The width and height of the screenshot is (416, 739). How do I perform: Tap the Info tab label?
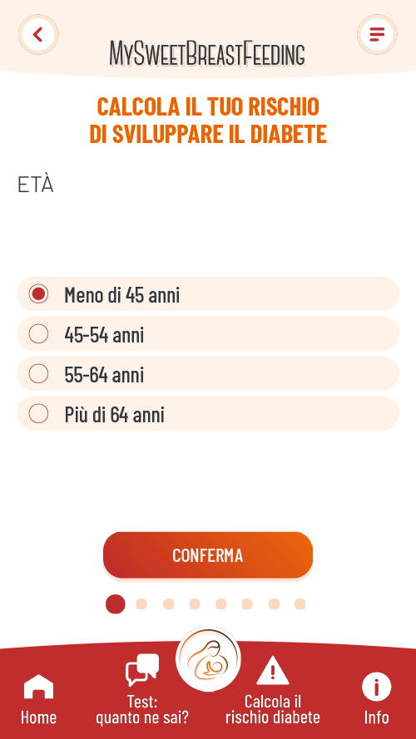click(376, 717)
